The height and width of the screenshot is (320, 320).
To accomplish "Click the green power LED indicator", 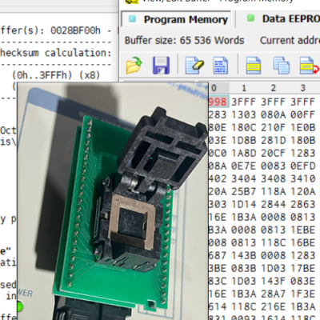I will [20, 306].
